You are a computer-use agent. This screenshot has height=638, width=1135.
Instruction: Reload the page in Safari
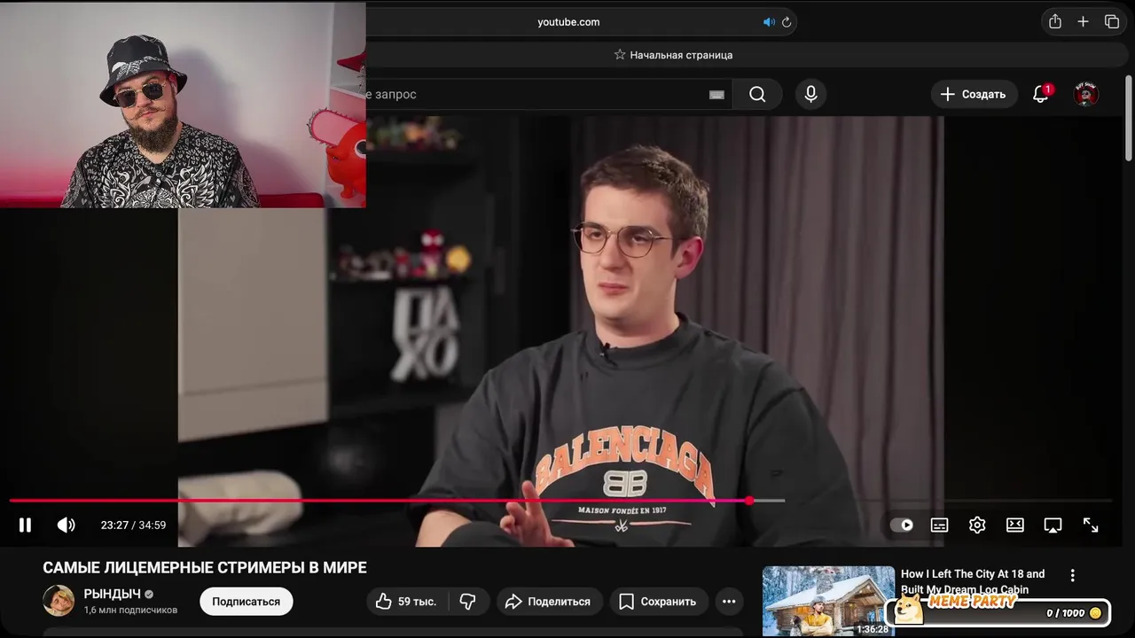point(787,22)
